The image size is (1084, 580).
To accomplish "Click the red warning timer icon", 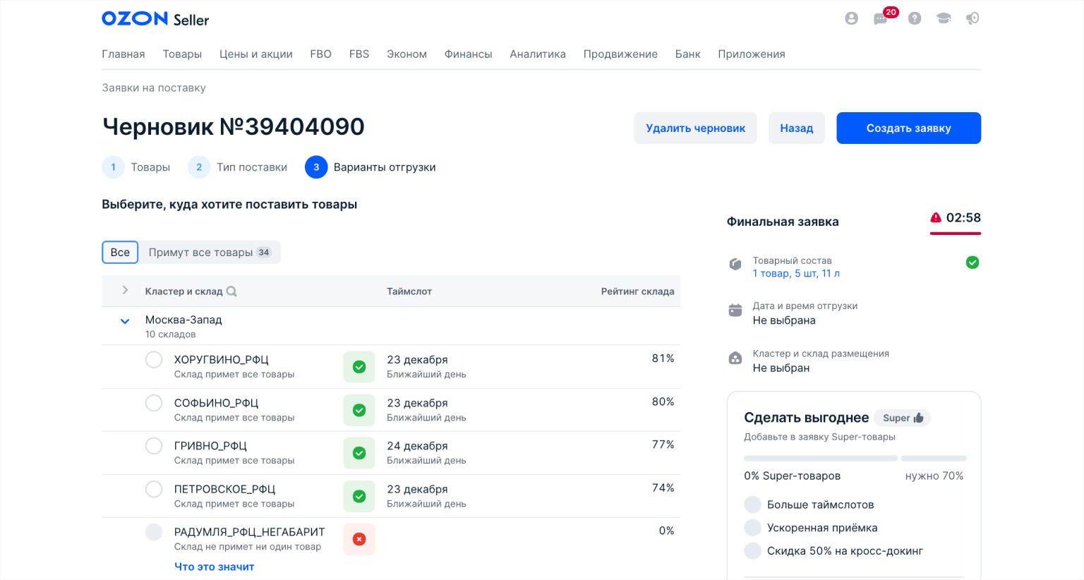I will tap(936, 217).
